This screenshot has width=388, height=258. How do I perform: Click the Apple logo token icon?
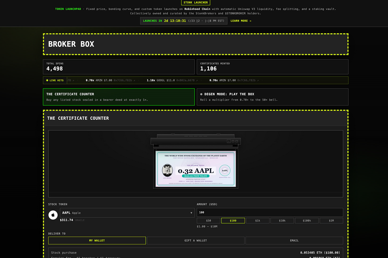[x=53, y=215]
